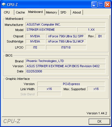Click the nForce 790i Ultra SLI SPP field

pyautogui.click(x=66, y=36)
